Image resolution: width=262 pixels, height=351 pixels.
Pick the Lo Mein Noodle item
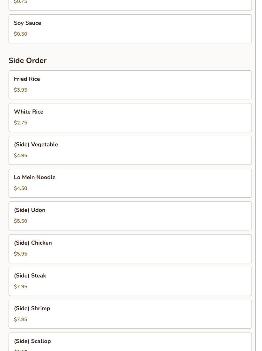point(130,183)
